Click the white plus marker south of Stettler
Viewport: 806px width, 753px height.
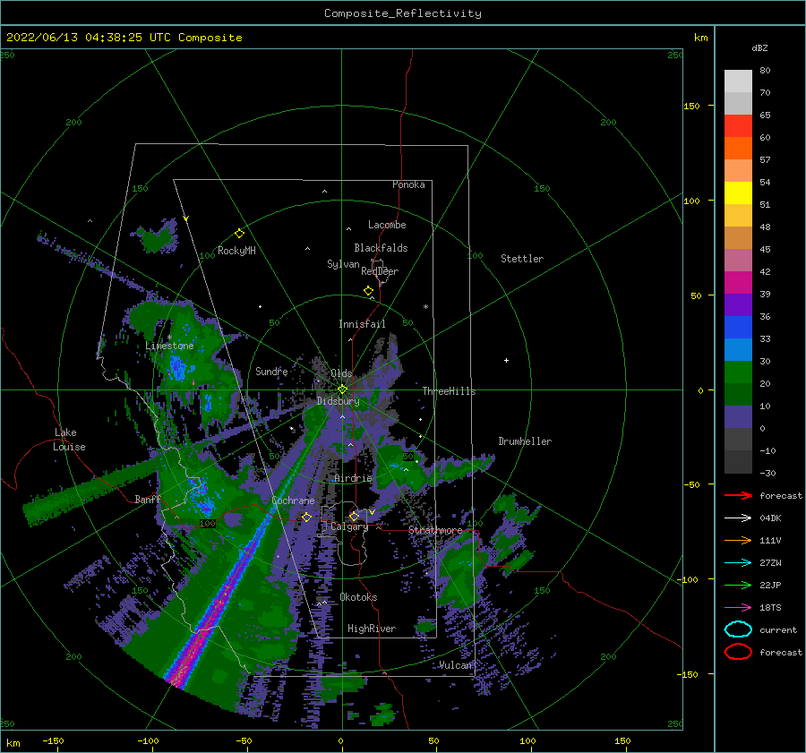pos(506,360)
